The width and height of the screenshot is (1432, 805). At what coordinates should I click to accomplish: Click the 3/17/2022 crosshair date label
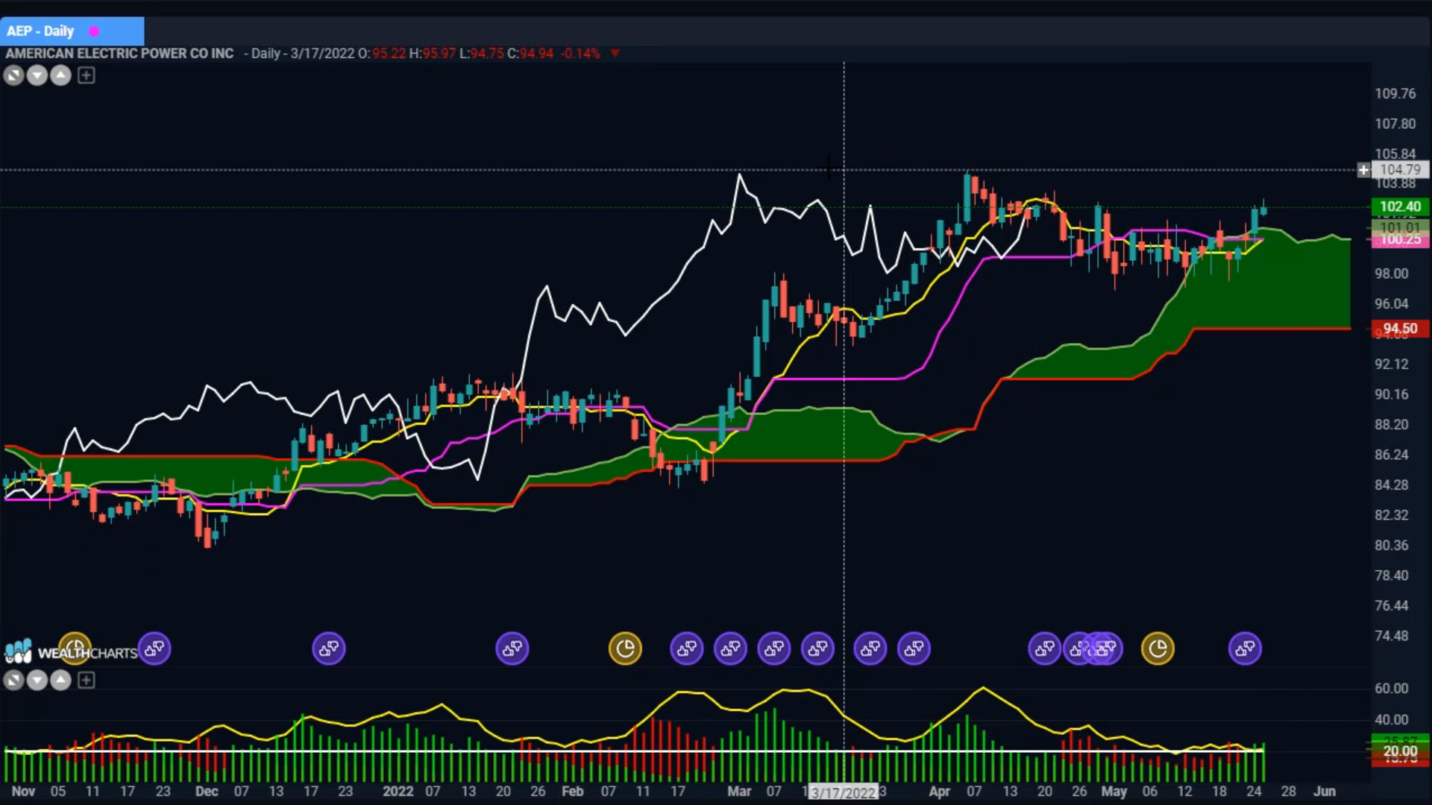point(844,792)
